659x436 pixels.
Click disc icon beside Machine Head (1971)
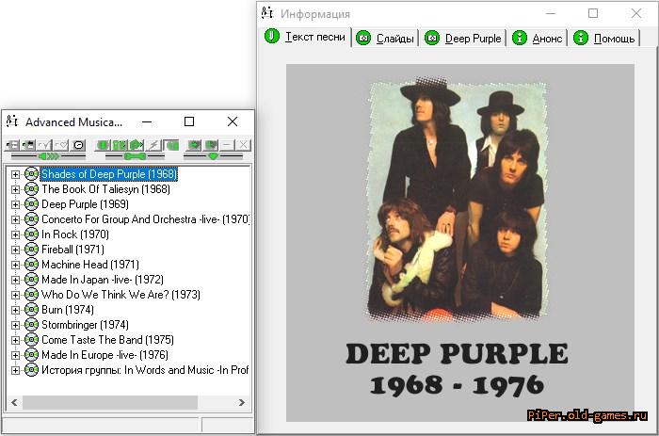tap(31, 264)
